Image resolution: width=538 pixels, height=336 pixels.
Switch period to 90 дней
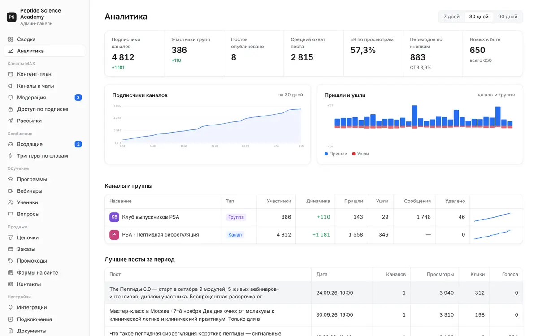(x=508, y=17)
